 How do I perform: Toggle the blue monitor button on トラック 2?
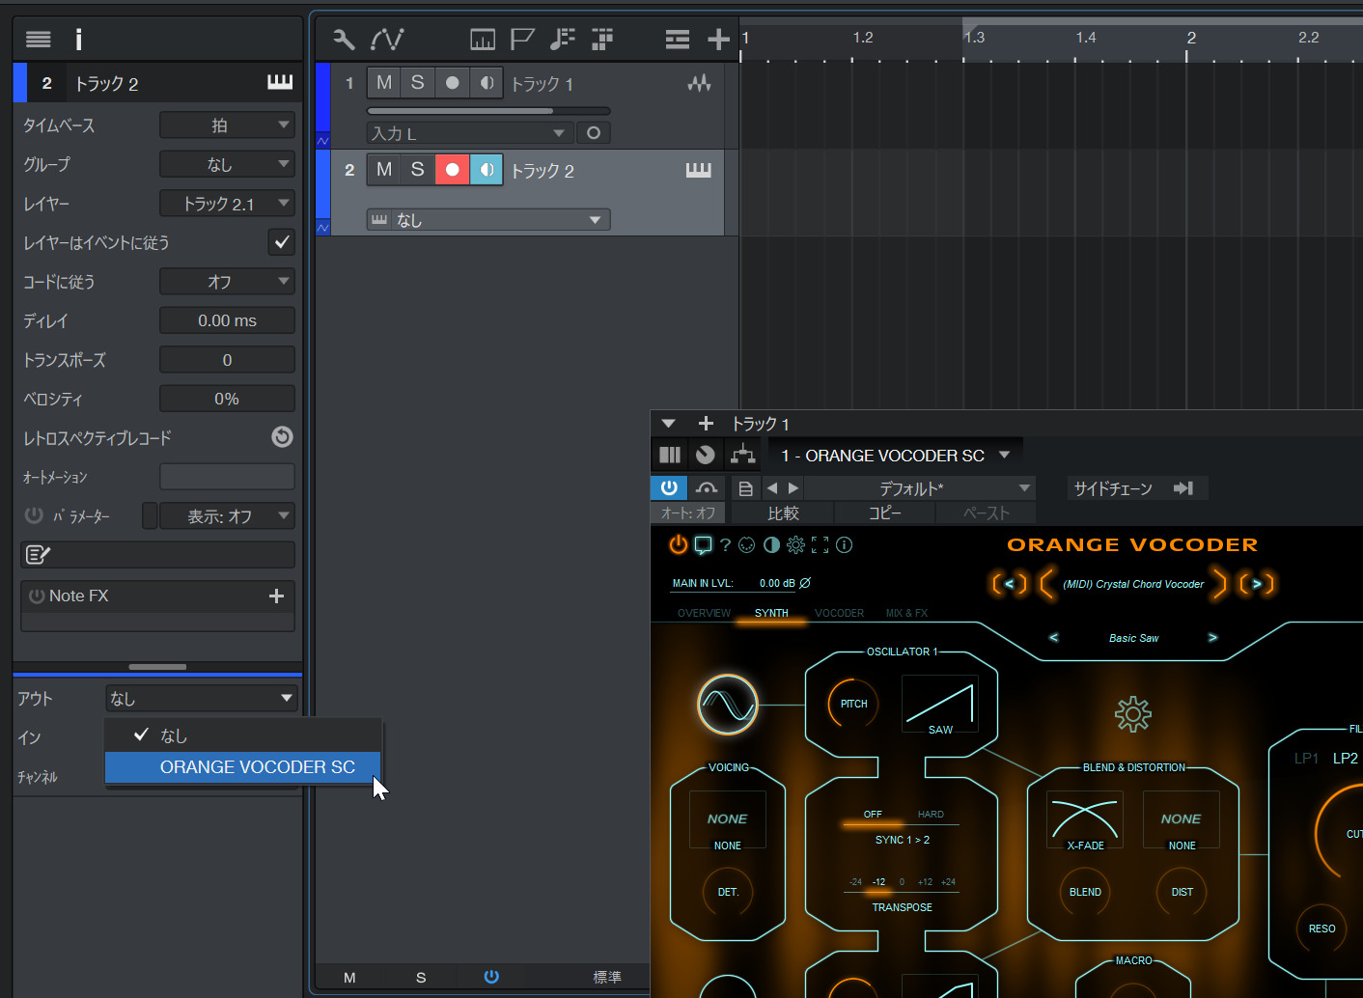(x=487, y=170)
